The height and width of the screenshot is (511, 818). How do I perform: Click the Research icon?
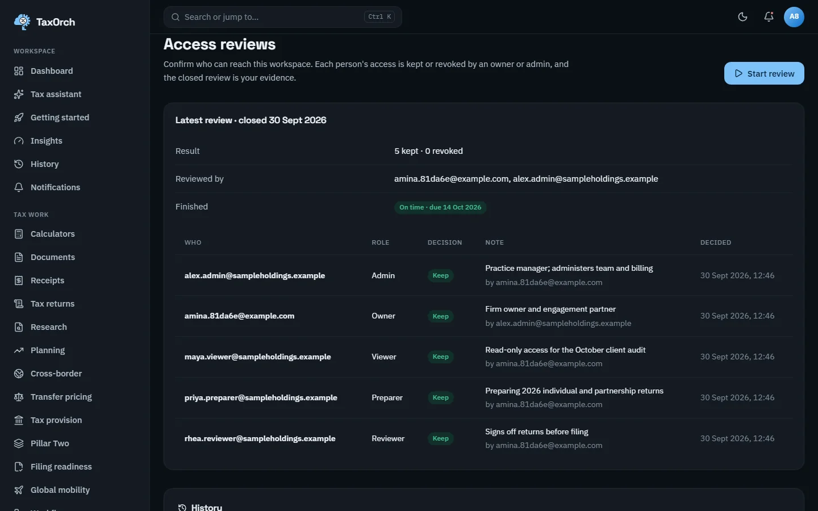coord(19,327)
